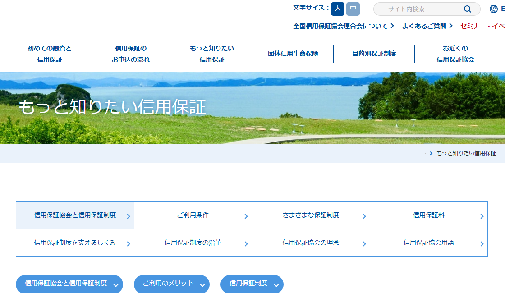Click chevron arrow in 信用保証制度の沿革 cell
This screenshot has height=293, width=505.
(x=246, y=244)
